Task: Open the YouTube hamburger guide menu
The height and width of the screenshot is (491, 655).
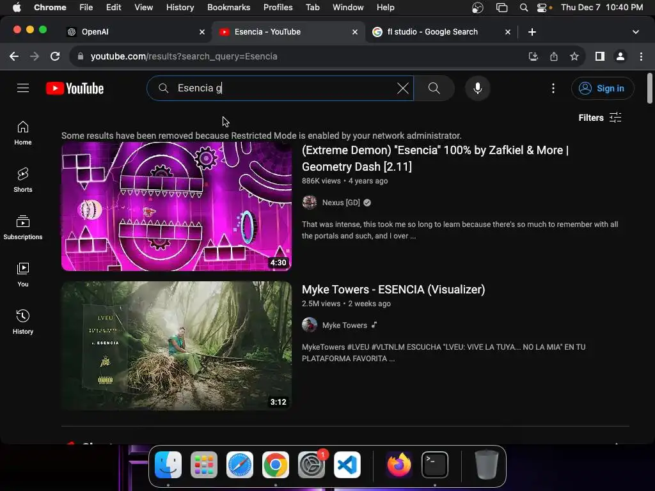Action: point(23,88)
